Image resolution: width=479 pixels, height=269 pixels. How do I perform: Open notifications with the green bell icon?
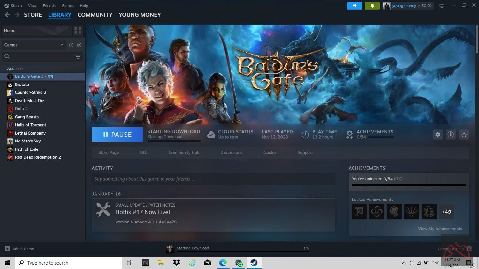tap(372, 5)
